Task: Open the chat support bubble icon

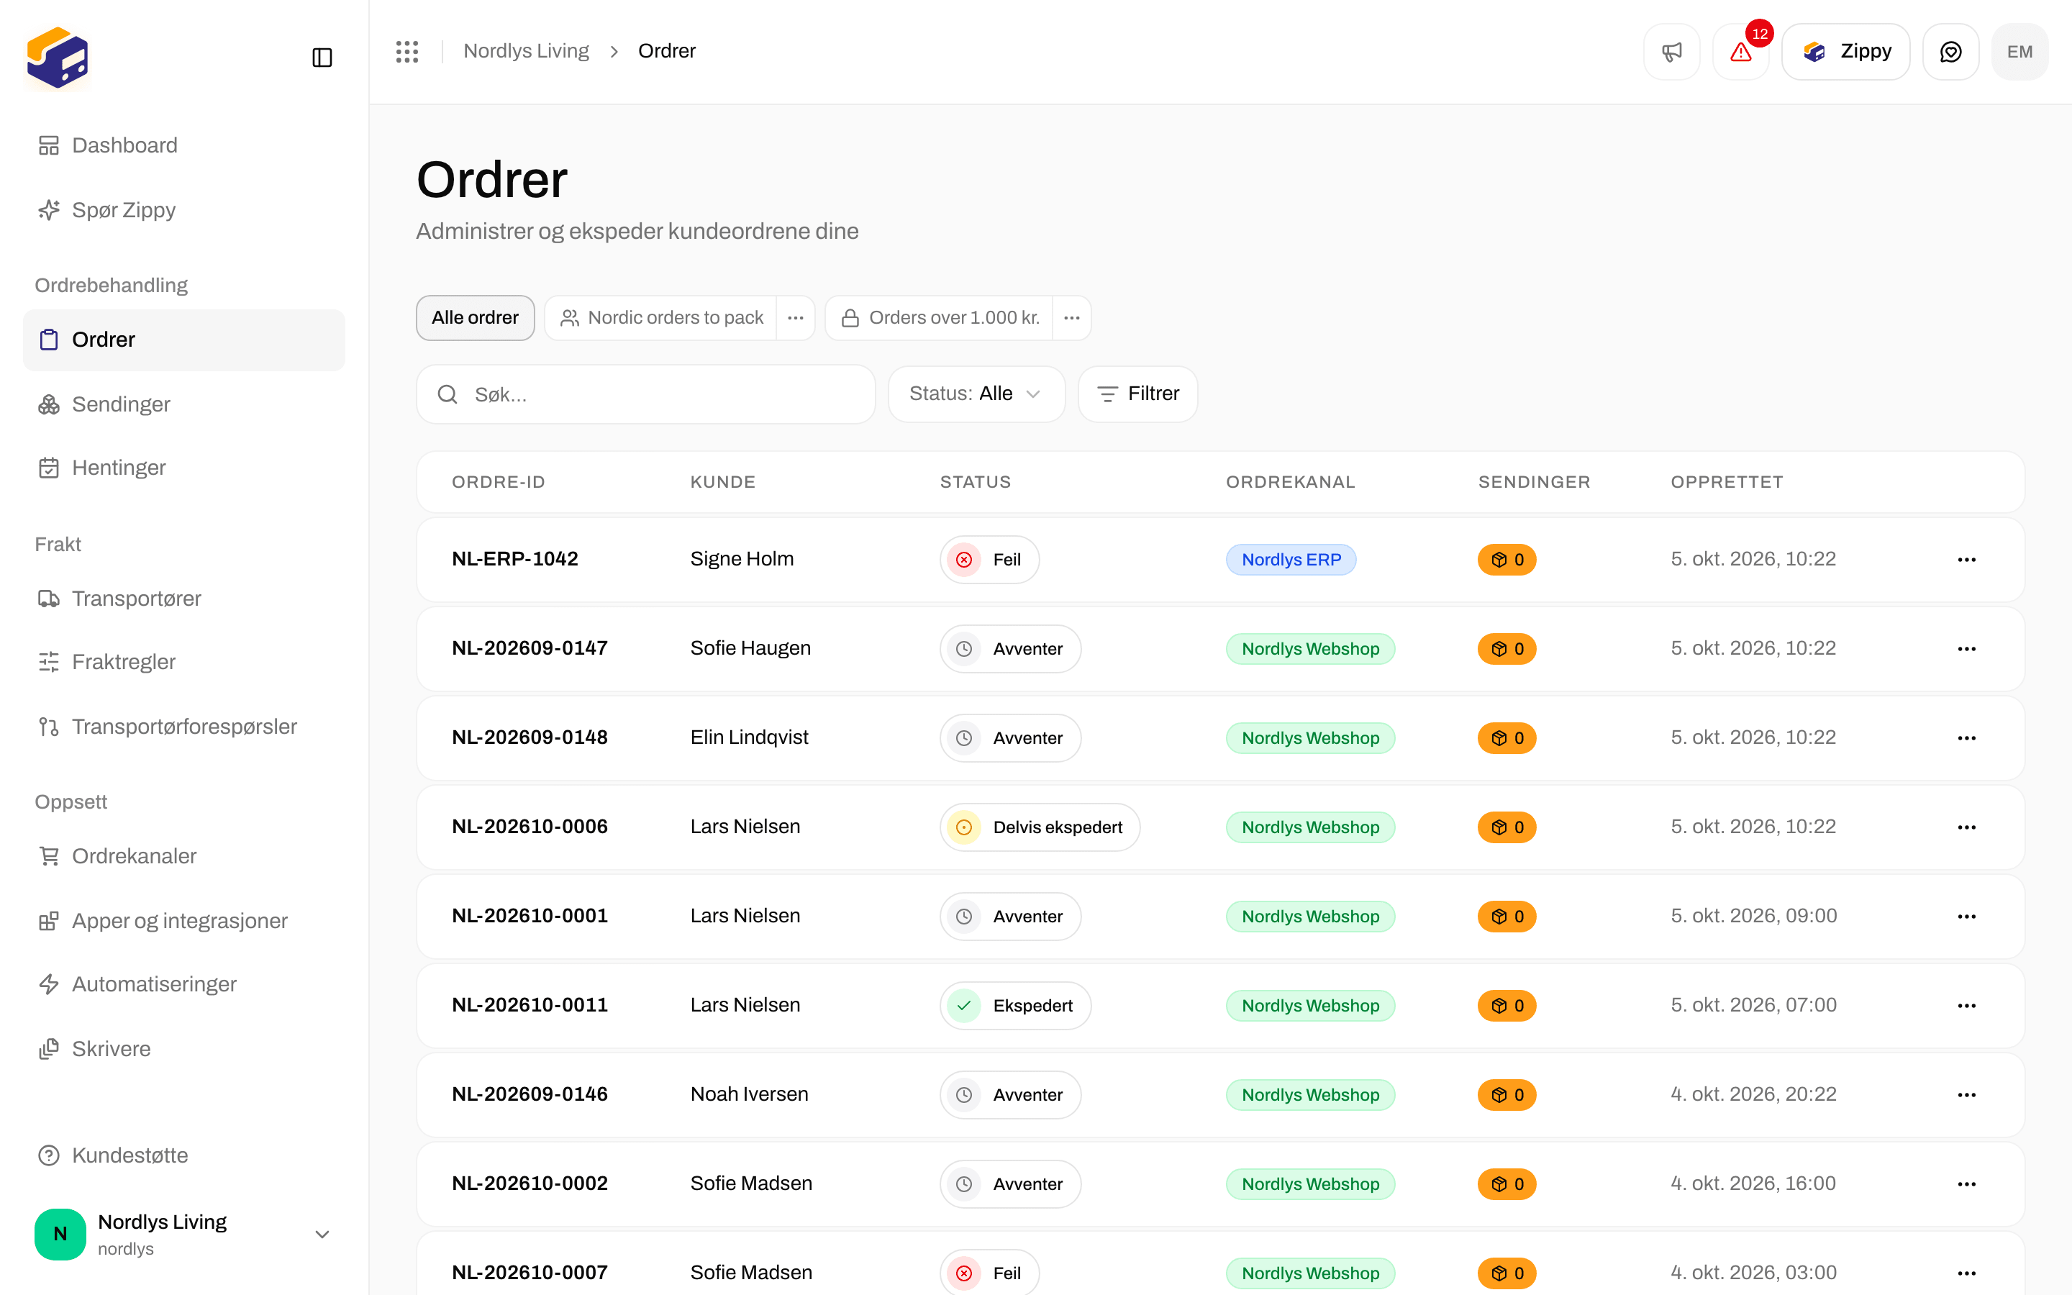Action: click(x=1950, y=51)
